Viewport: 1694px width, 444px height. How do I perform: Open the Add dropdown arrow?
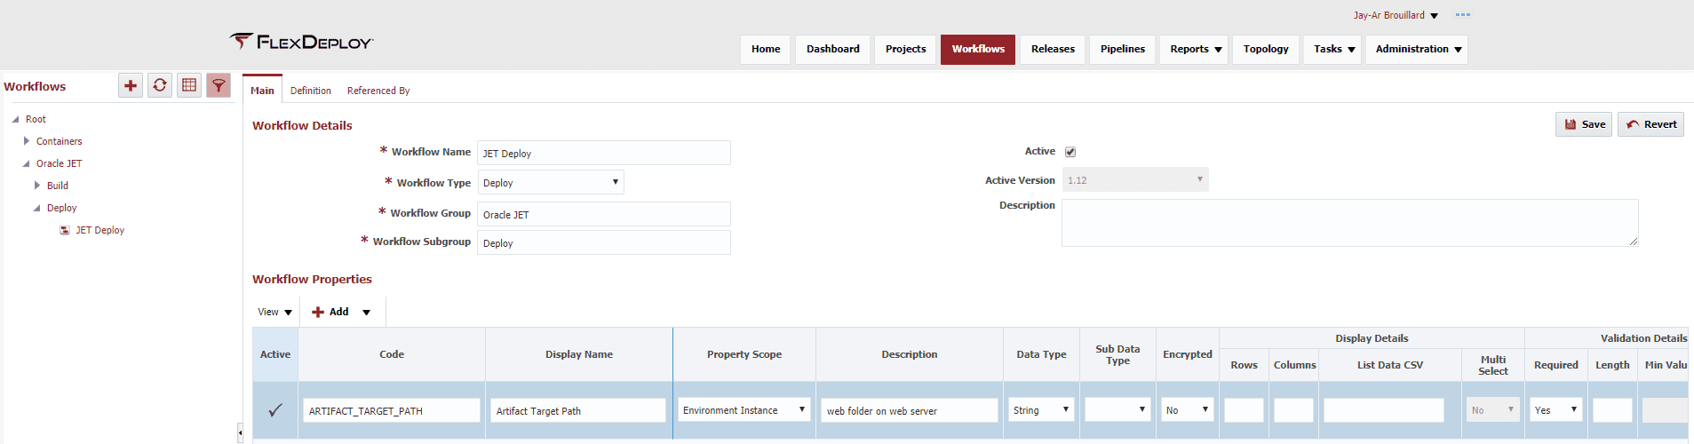[366, 312]
